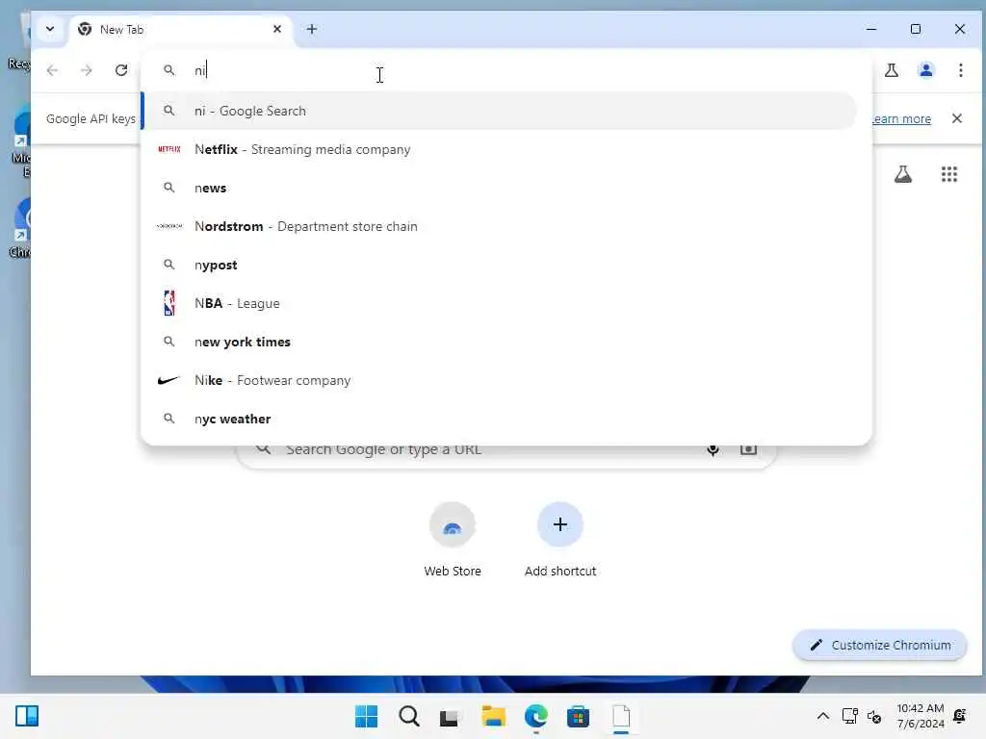Go forward with the forward arrow
This screenshot has height=739, width=986.
pos(87,69)
